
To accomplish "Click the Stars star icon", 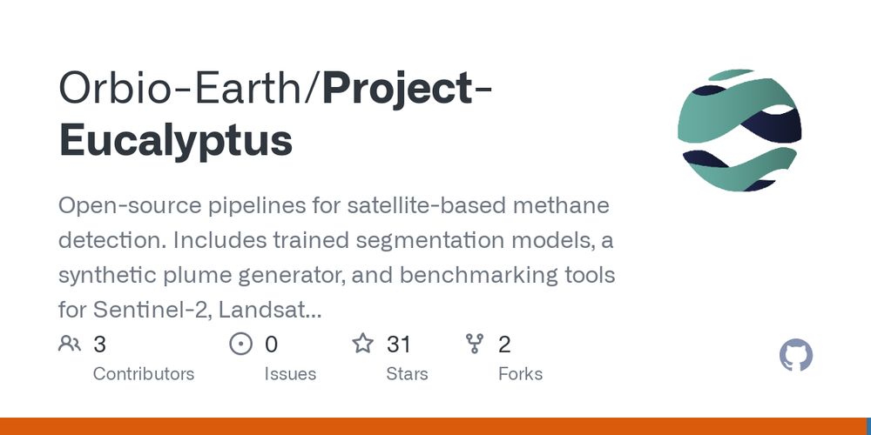I will (362, 344).
